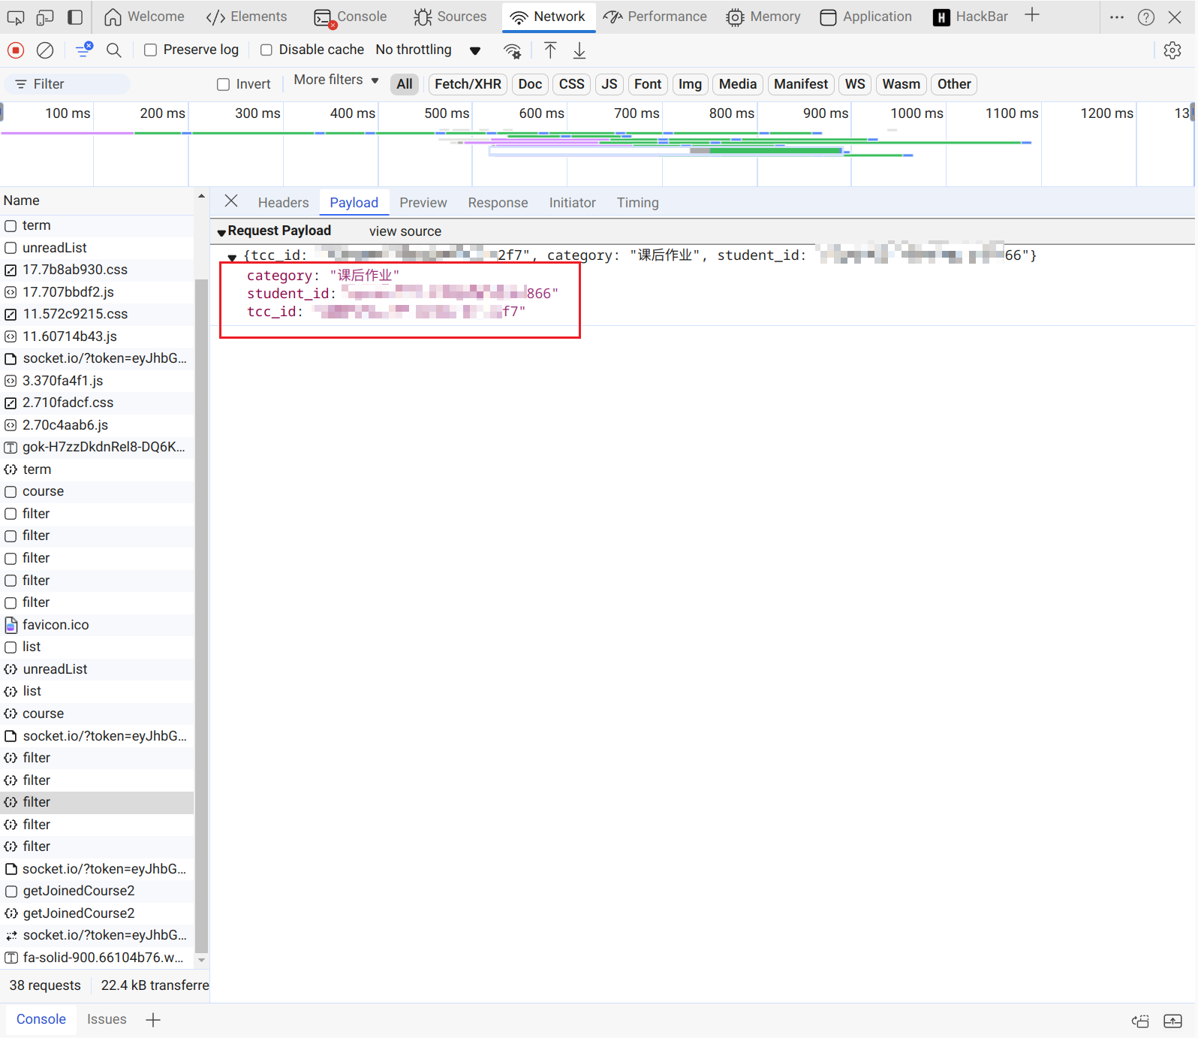Show All request types
The image size is (1198, 1038).
(405, 84)
